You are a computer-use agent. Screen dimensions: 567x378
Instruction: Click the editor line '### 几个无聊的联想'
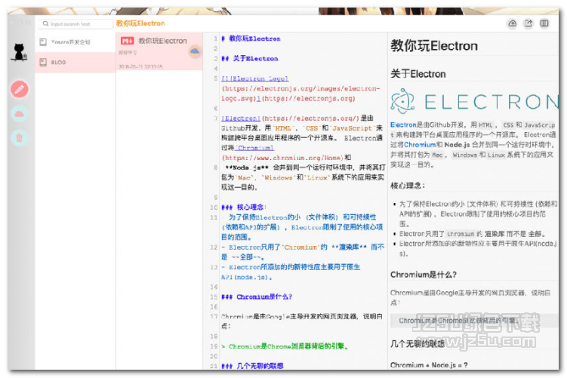(252, 366)
